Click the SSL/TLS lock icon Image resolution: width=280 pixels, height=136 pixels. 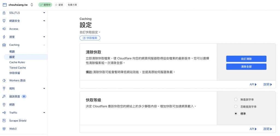[x=4, y=13]
